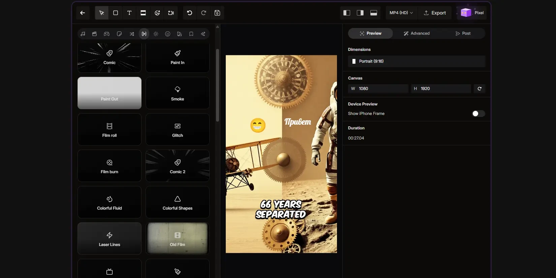
Task: Click the canvas width field showing 1080
Action: [378, 89]
